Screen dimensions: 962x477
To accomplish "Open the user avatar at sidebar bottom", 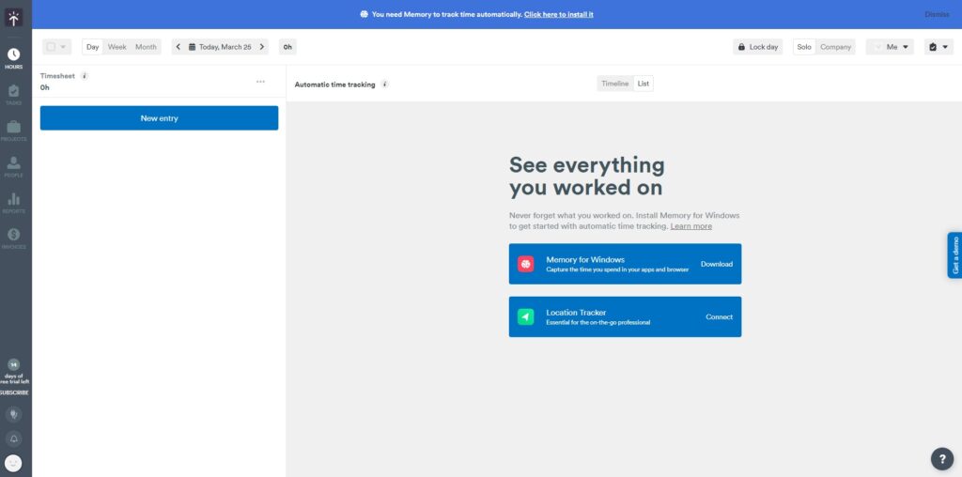I will pos(13,463).
